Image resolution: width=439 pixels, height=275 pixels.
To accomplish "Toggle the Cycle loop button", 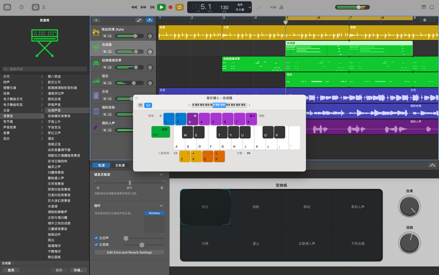I will click(179, 7).
